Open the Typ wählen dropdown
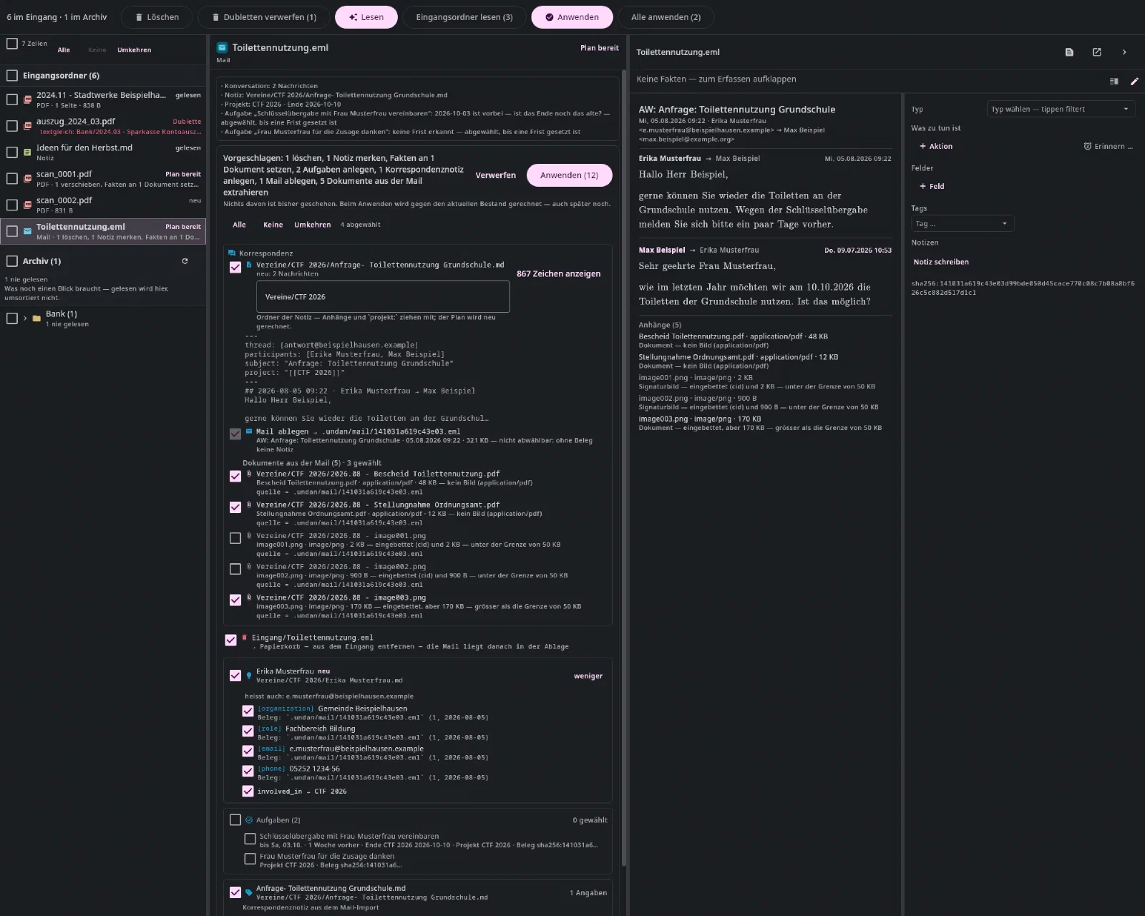The width and height of the screenshot is (1145, 916). pos(1061,109)
